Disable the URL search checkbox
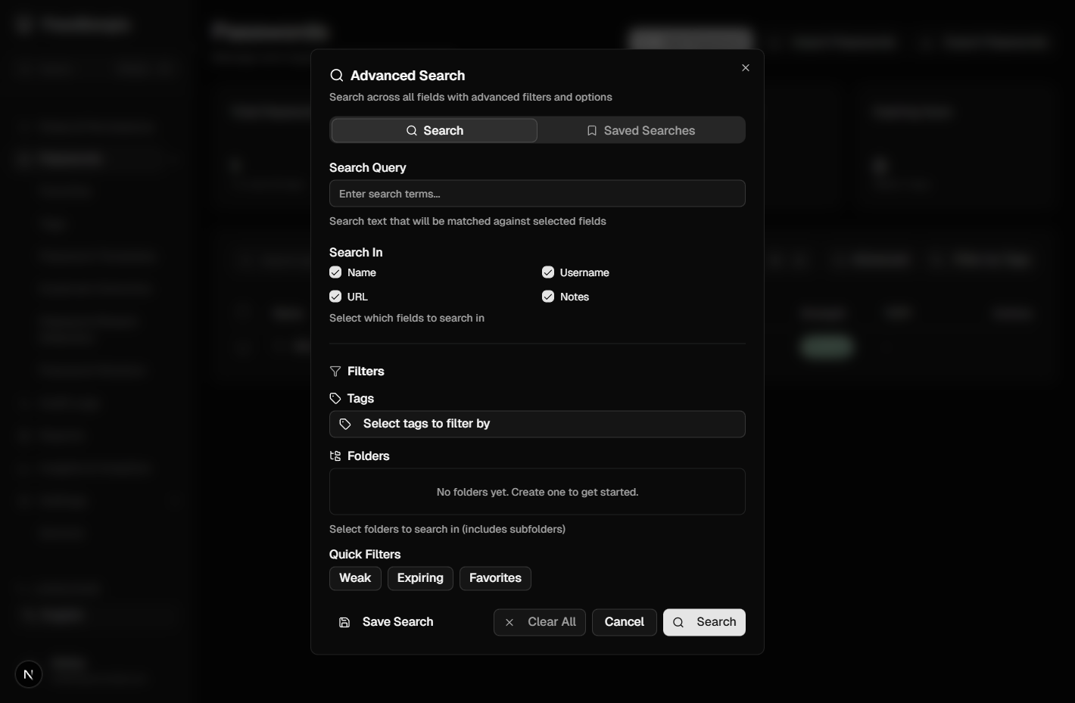The width and height of the screenshot is (1075, 703). (x=335, y=297)
